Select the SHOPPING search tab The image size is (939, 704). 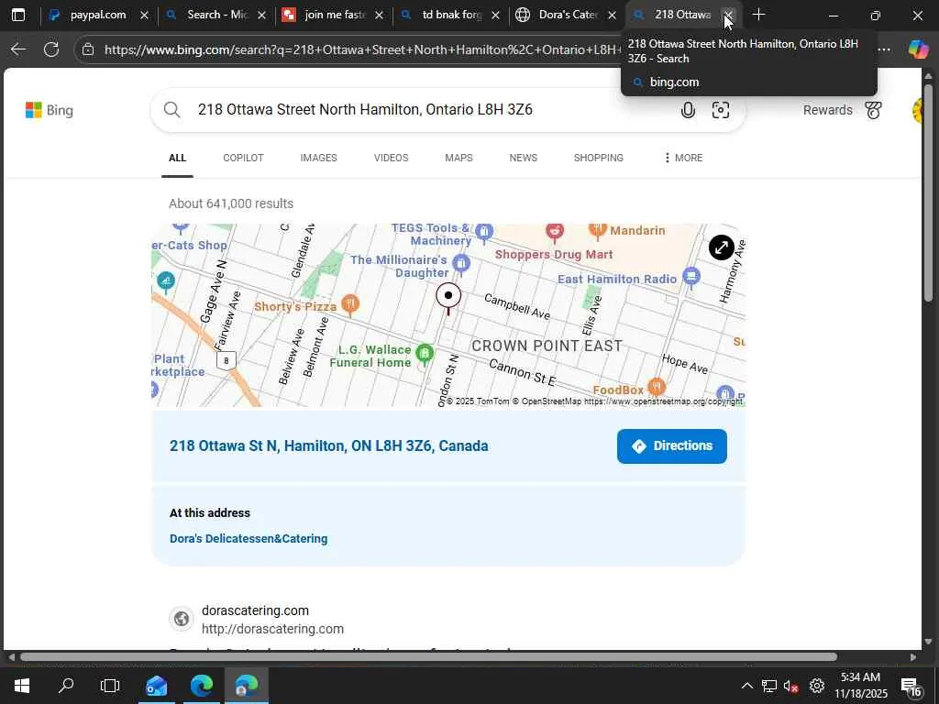click(598, 158)
